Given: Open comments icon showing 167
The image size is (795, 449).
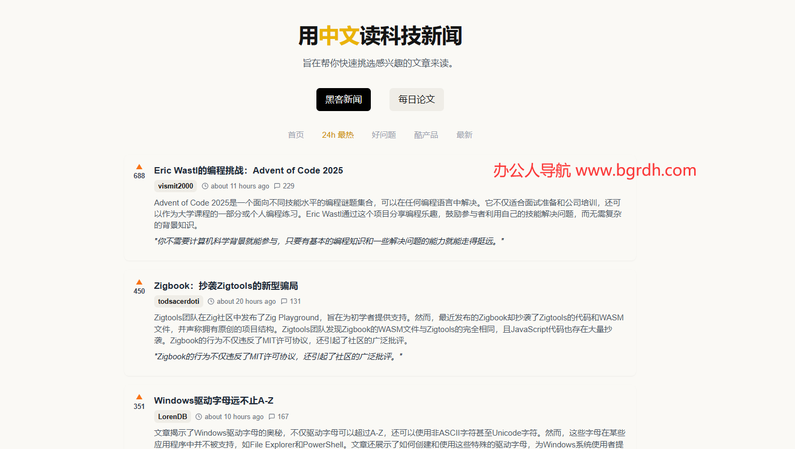Looking at the screenshot, I should coord(272,417).
